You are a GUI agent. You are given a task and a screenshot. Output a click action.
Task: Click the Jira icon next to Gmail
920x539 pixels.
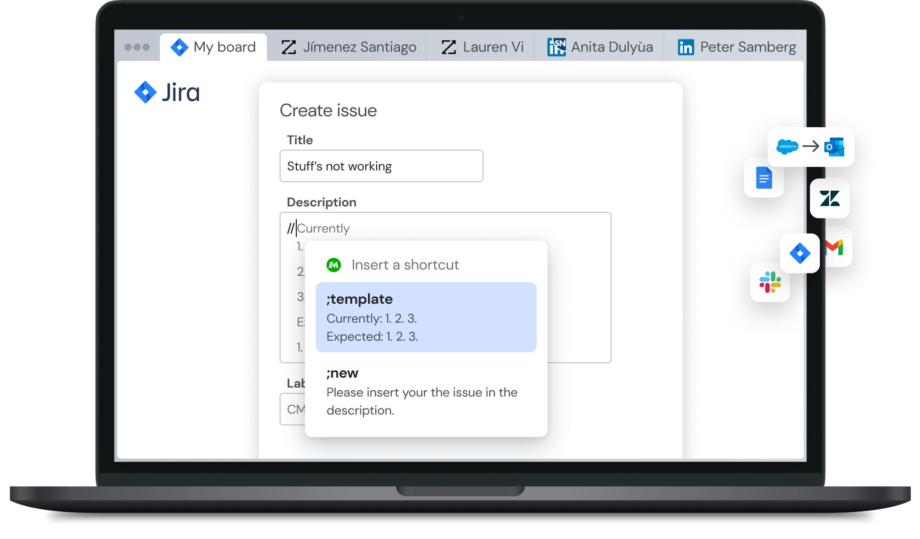coord(799,253)
